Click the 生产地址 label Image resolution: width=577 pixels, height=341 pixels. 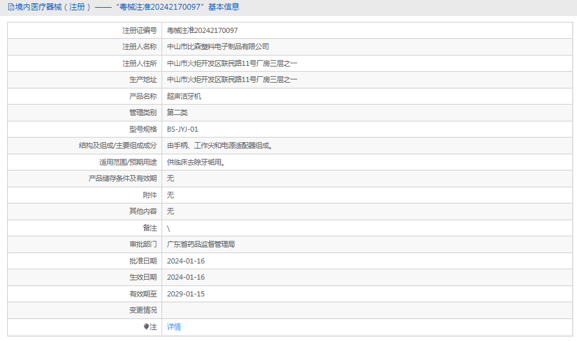point(143,79)
